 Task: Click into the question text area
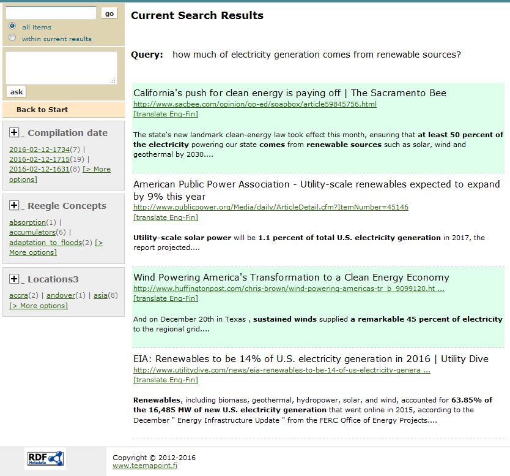(62, 67)
